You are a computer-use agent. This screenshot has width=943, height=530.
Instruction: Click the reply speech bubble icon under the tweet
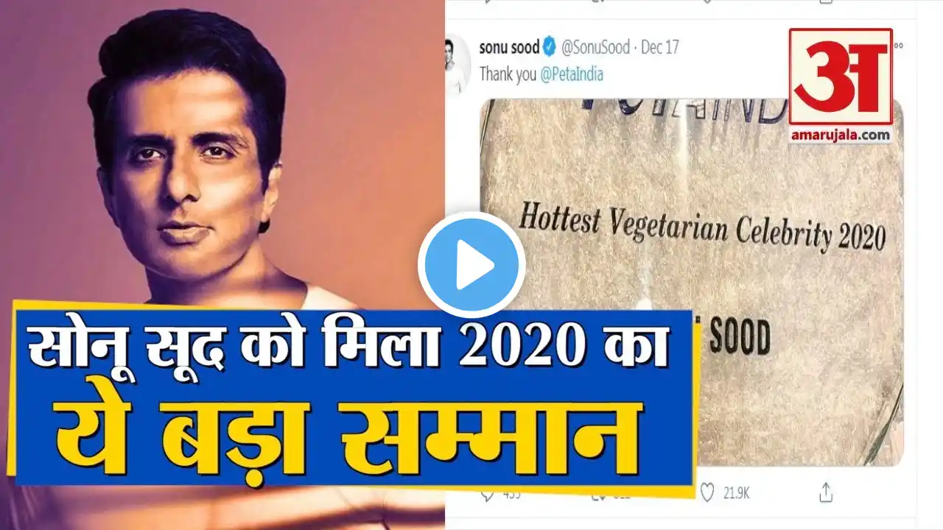click(x=488, y=493)
